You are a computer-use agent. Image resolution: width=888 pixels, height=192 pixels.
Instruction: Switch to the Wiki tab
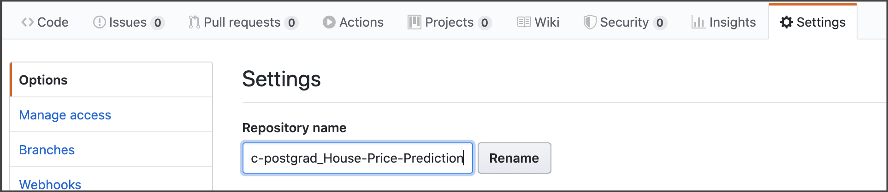(538, 22)
